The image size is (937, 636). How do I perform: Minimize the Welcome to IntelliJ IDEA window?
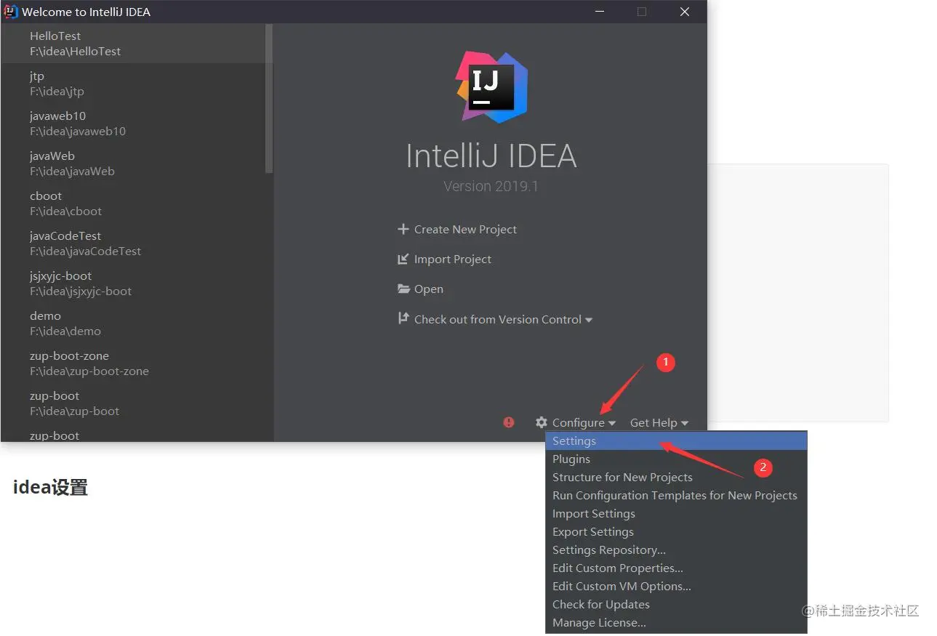point(600,12)
